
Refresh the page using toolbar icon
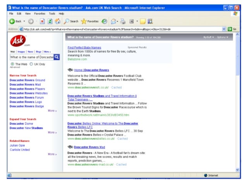pos(50,21)
